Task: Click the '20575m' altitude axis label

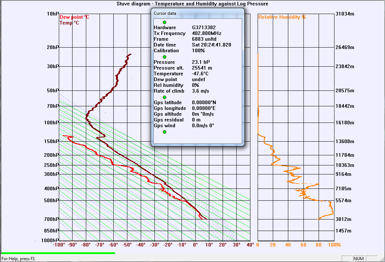Action: point(345,90)
